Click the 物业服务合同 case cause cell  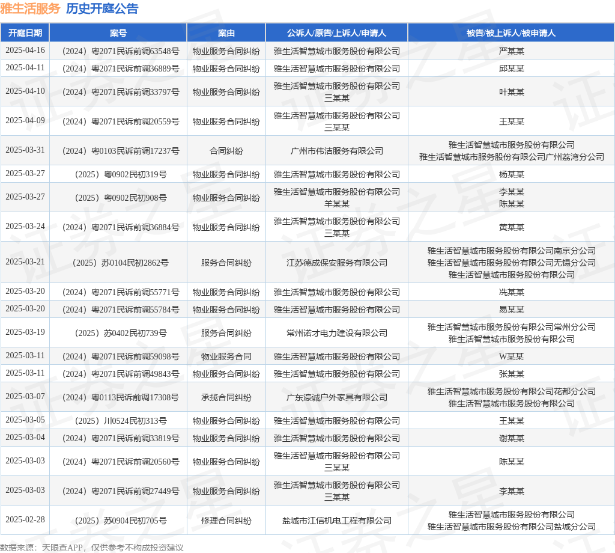(x=226, y=356)
